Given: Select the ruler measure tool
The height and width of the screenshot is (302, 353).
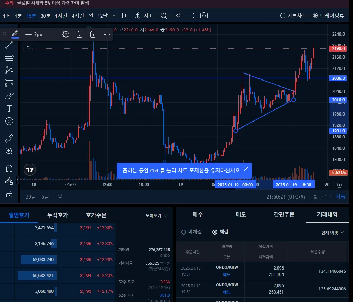Looking at the screenshot, I should tap(9, 138).
